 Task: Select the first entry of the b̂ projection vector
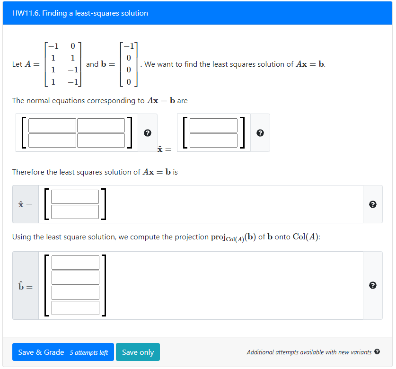pyautogui.click(x=75, y=262)
